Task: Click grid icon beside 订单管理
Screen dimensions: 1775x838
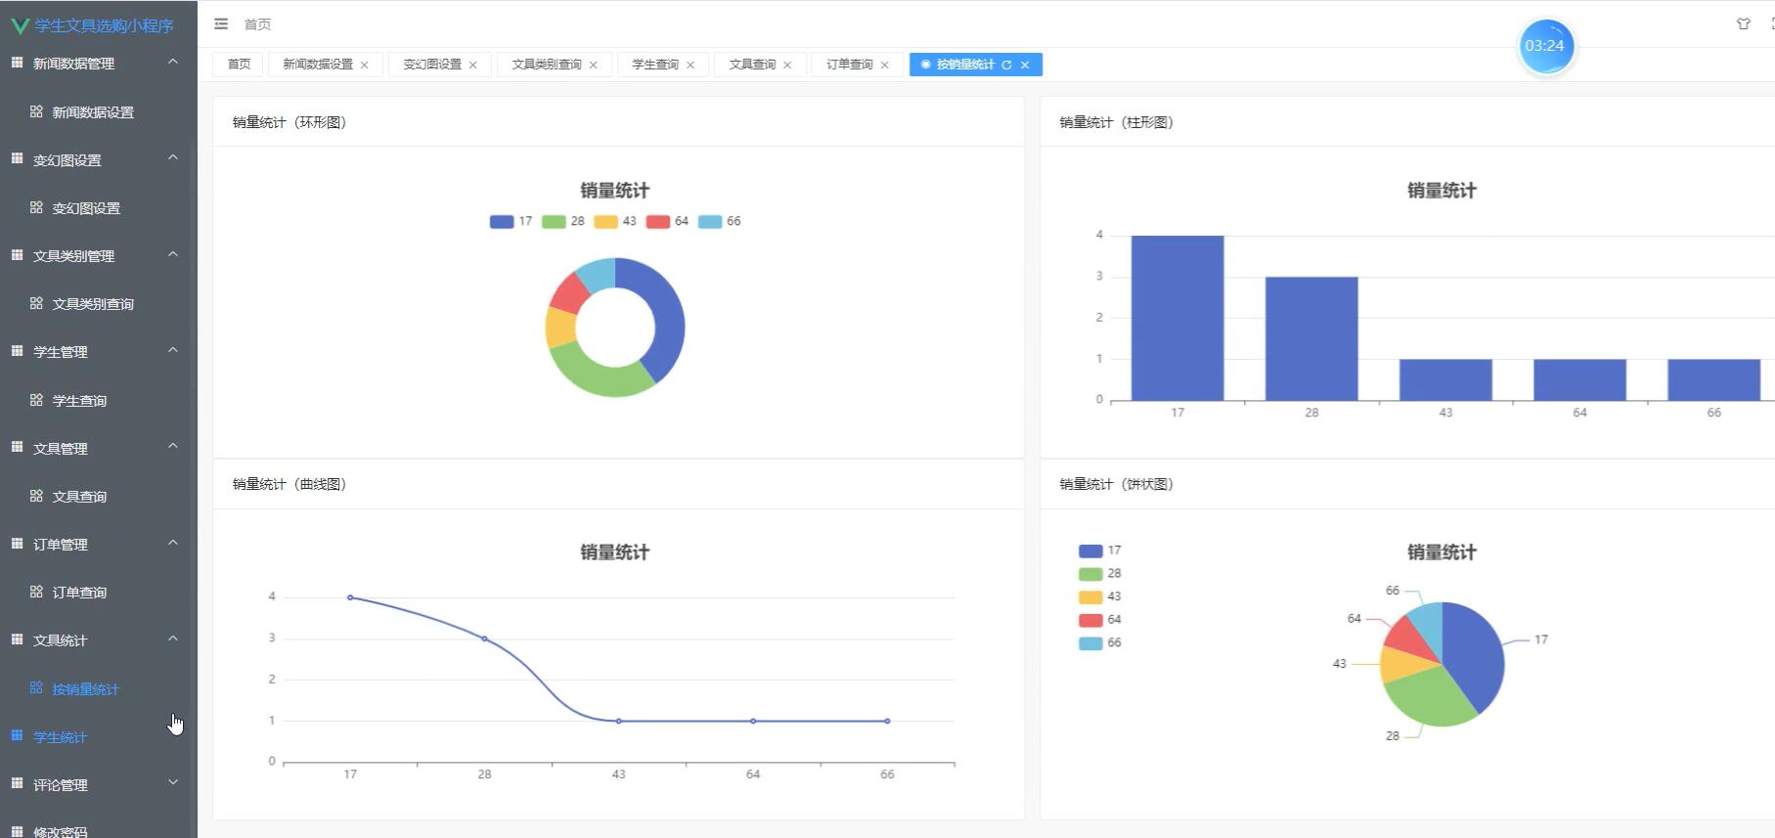Action: point(17,544)
